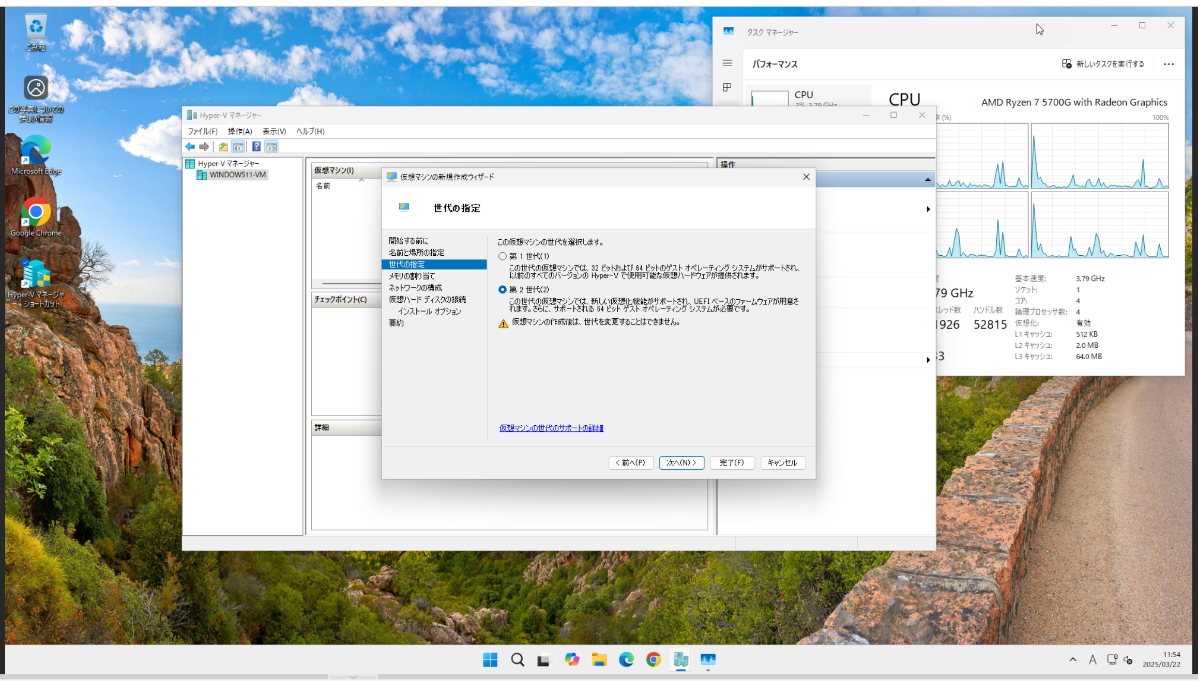Open the 操作(A) menu
Image resolution: width=1198 pixels, height=681 pixels.
coord(239,131)
